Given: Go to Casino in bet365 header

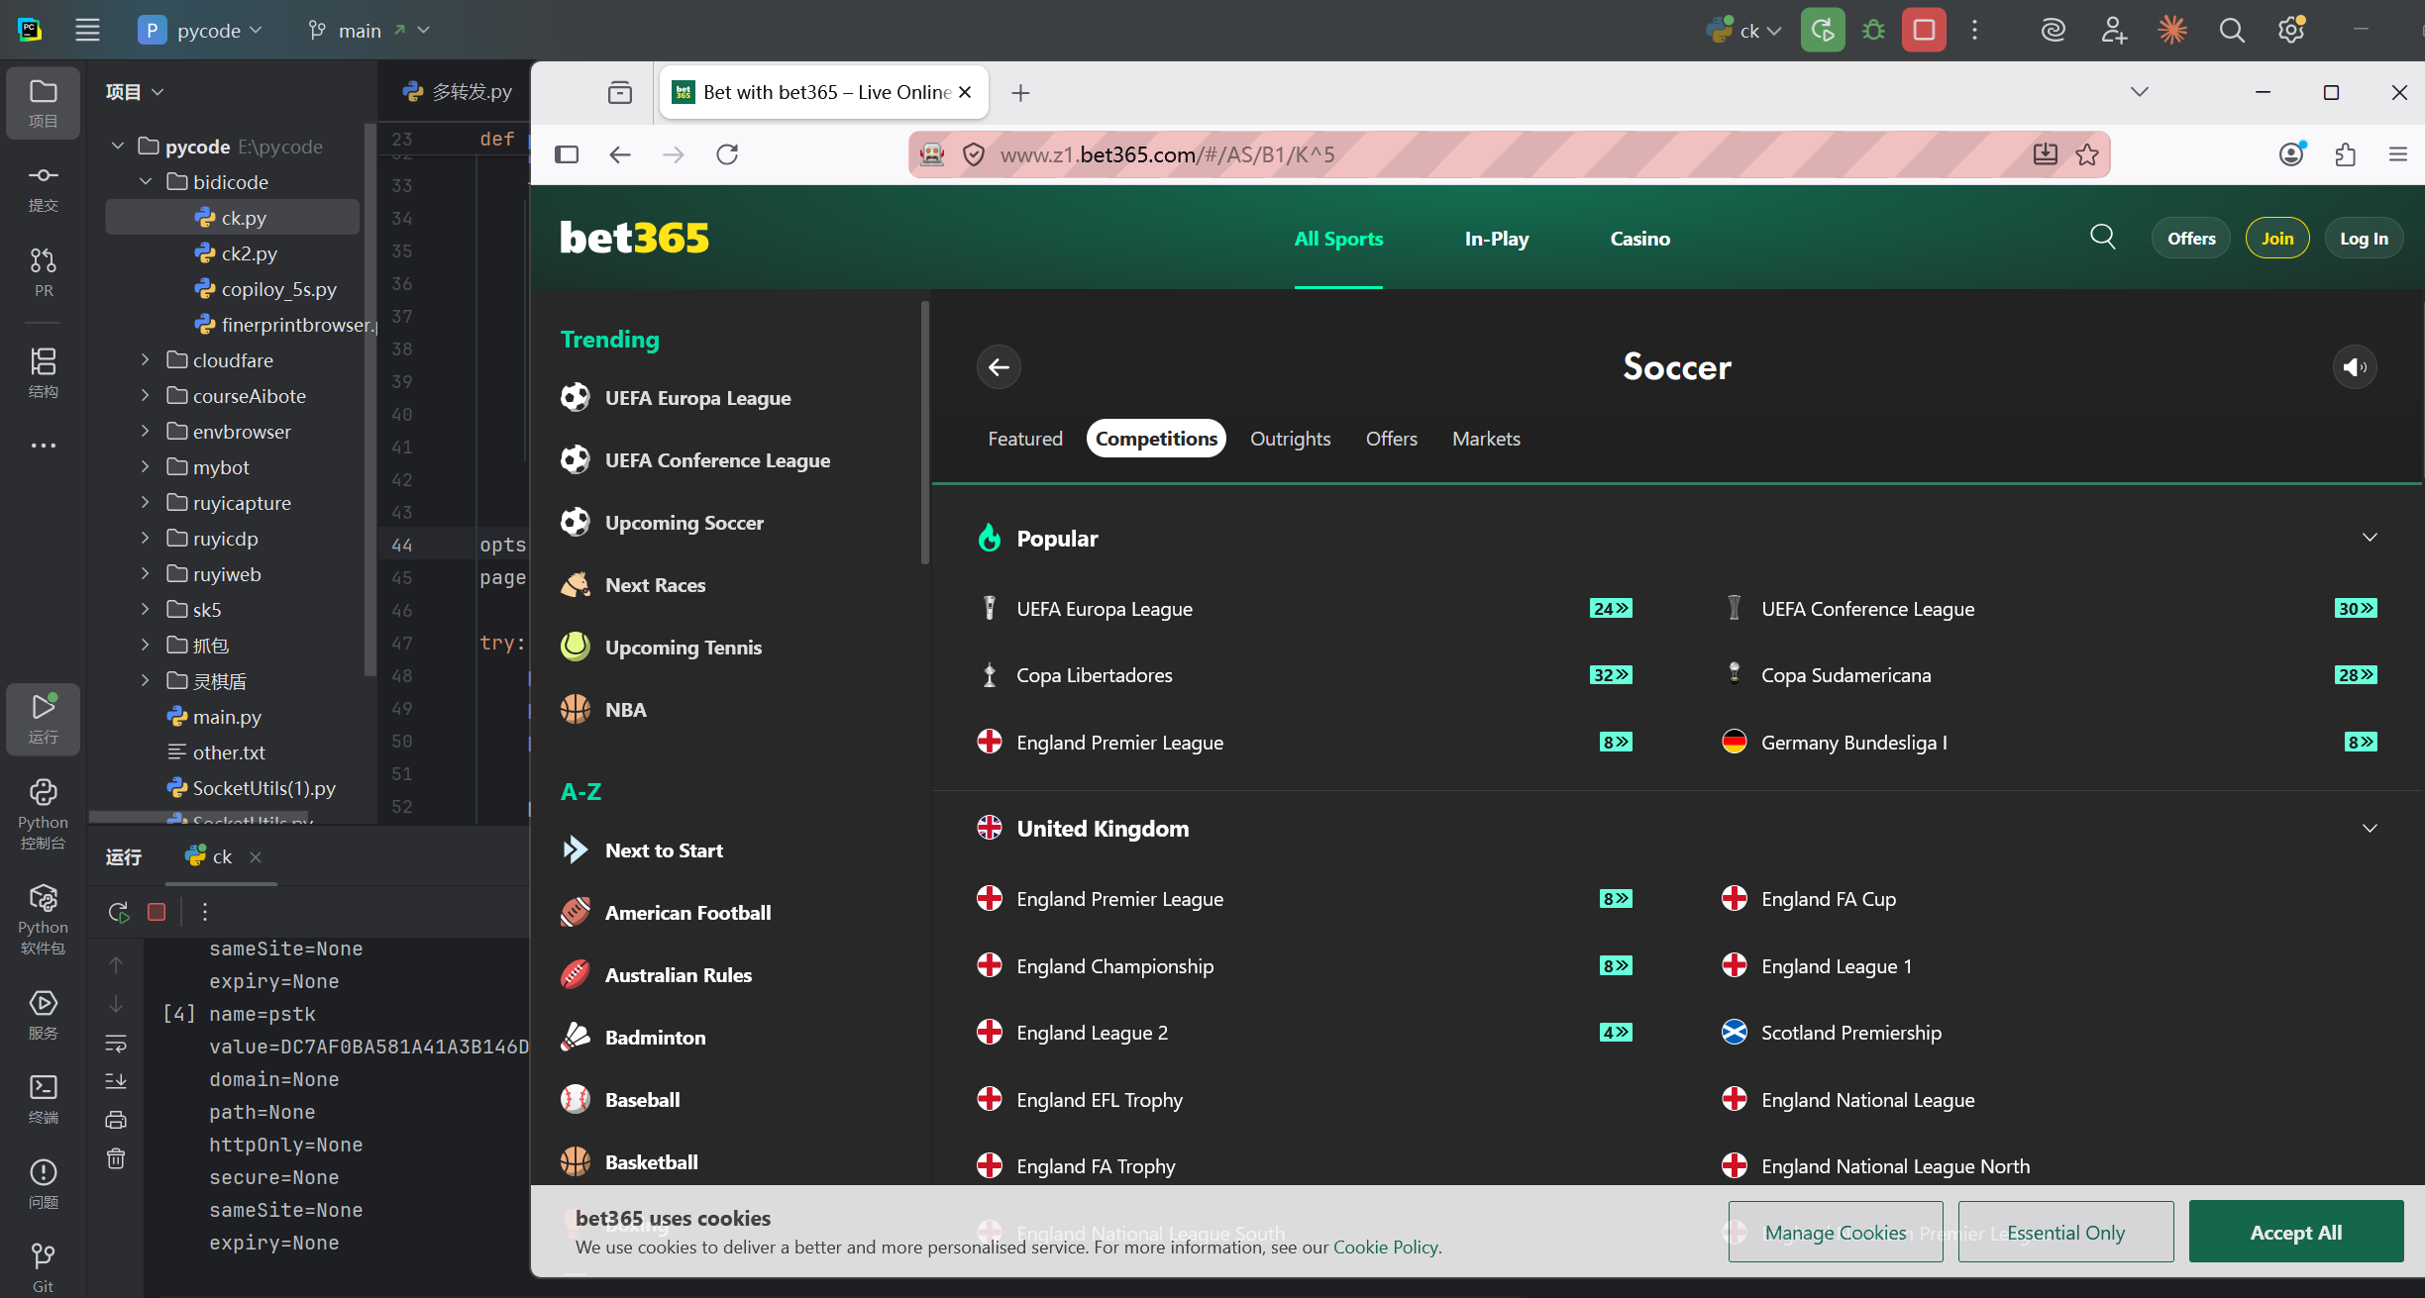Looking at the screenshot, I should [1639, 239].
